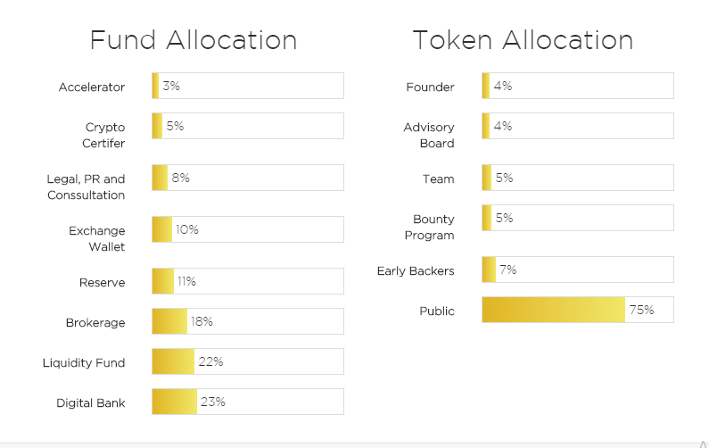Click the Digital Bank label text

[x=91, y=402]
